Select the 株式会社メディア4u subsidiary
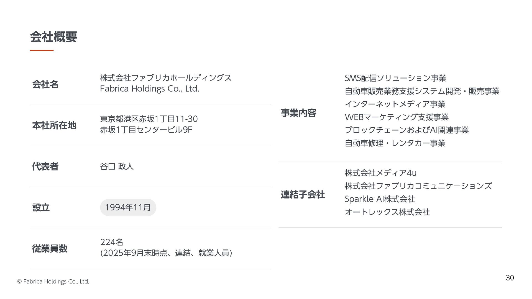The height and width of the screenshot is (299, 532). pyautogui.click(x=381, y=173)
